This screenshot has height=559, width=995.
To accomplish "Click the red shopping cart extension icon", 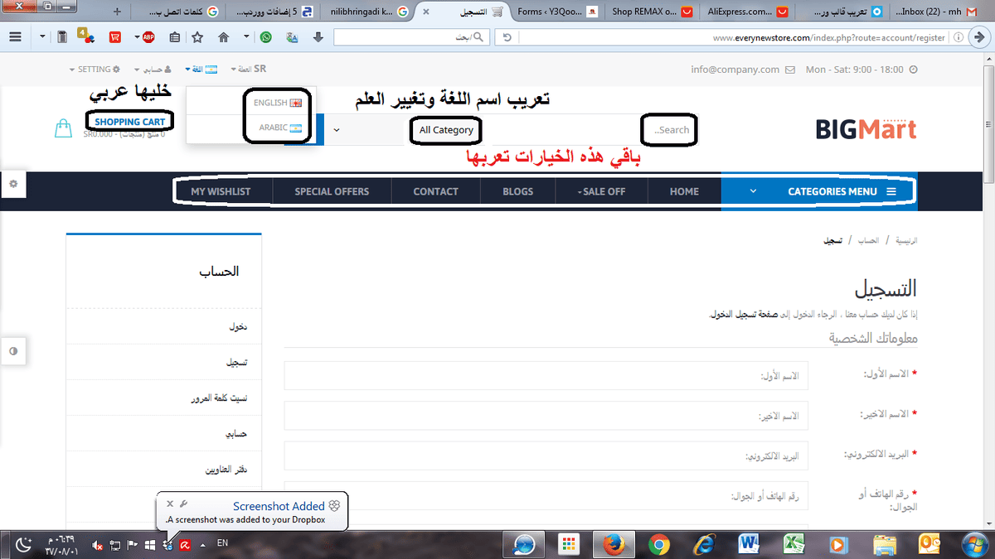I will (x=114, y=37).
